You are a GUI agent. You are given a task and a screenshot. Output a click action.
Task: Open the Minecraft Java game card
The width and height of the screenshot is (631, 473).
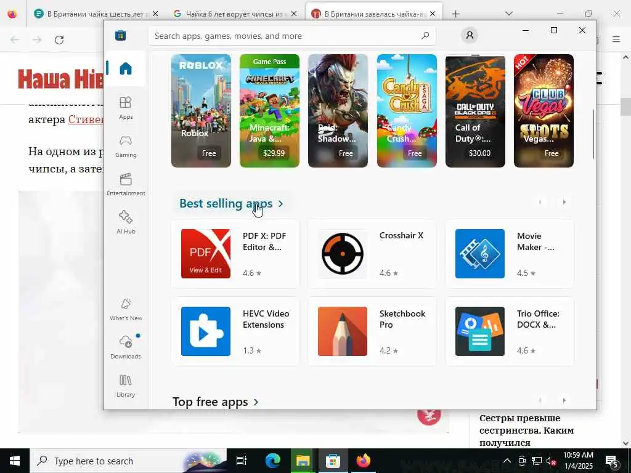click(270, 111)
